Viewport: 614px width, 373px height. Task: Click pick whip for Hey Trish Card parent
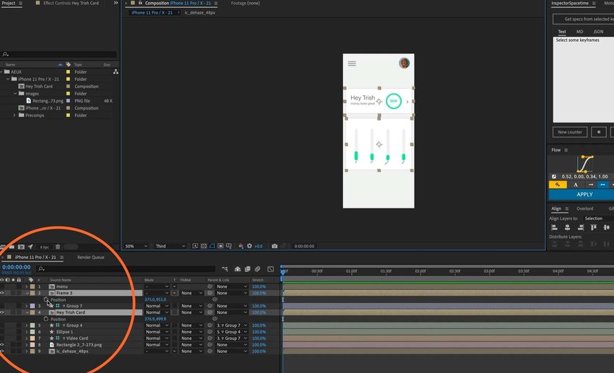point(210,312)
